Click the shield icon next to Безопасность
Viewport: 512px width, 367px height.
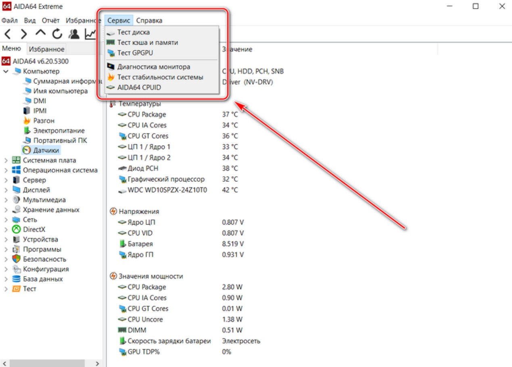pos(17,259)
